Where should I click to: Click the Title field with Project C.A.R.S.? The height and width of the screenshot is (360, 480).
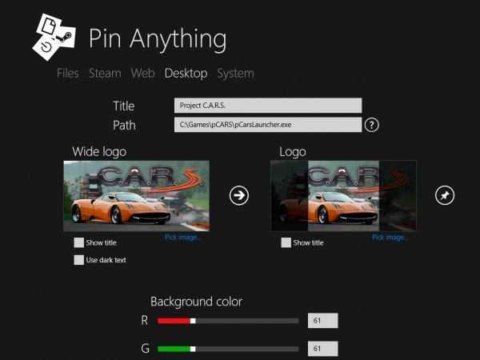[x=268, y=106]
